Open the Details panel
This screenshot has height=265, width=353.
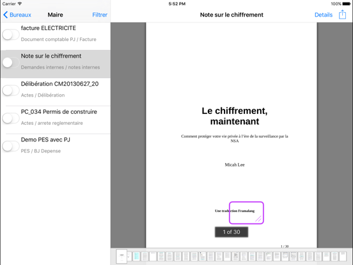[324, 15]
